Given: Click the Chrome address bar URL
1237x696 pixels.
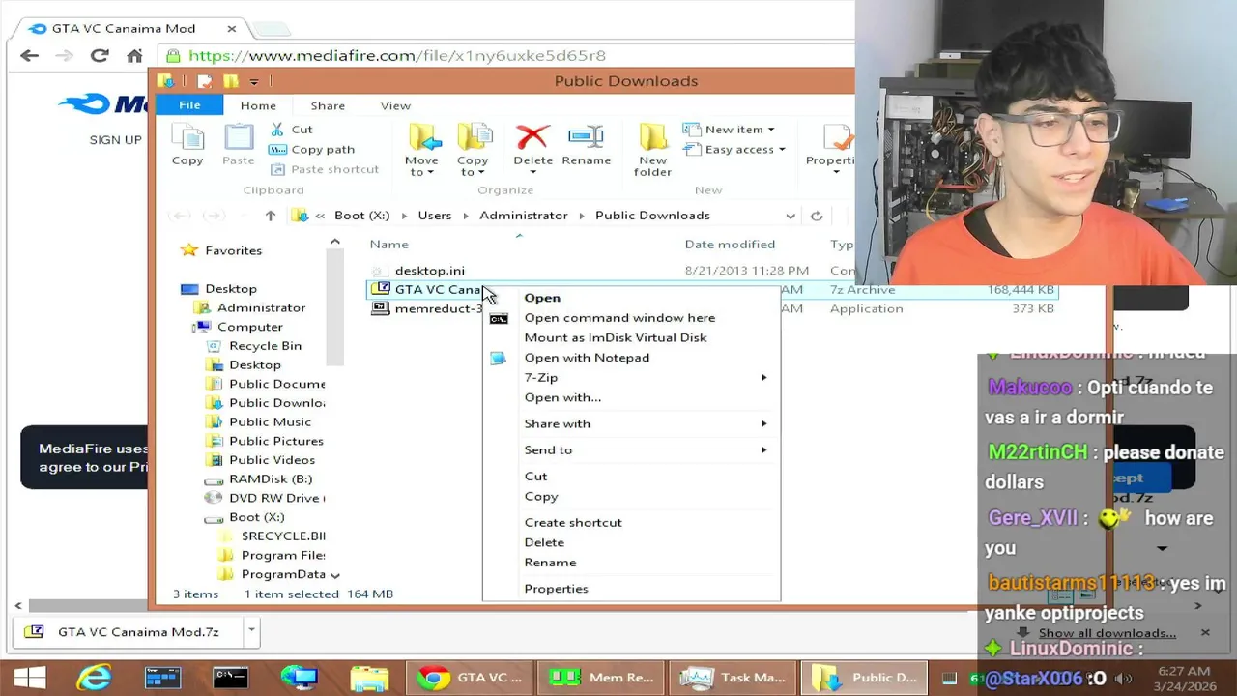Looking at the screenshot, I should pos(397,56).
